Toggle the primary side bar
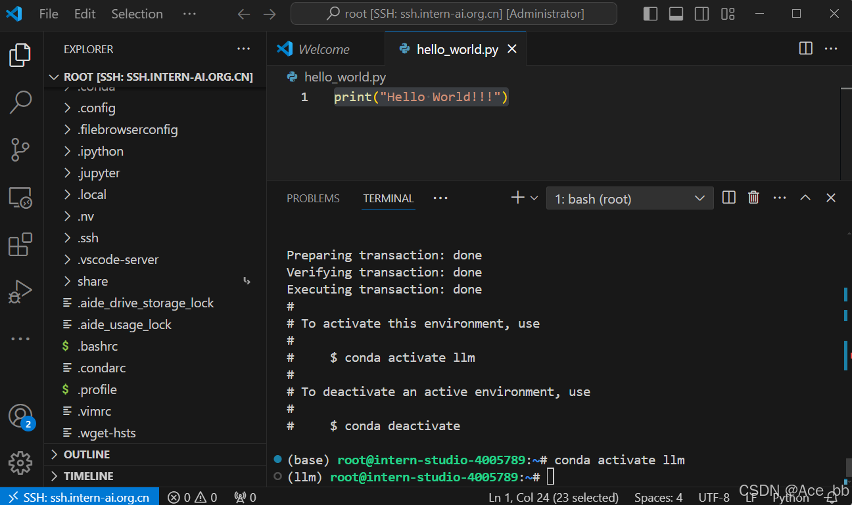Viewport: 852px width, 505px height. [650, 14]
